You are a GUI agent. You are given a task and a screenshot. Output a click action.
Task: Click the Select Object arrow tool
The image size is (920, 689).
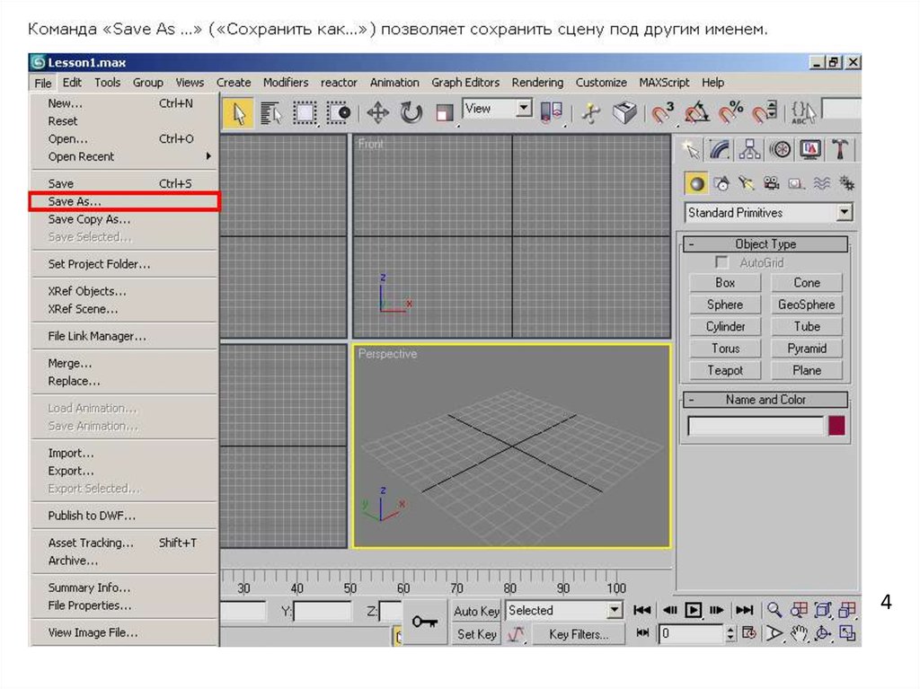pyautogui.click(x=238, y=113)
